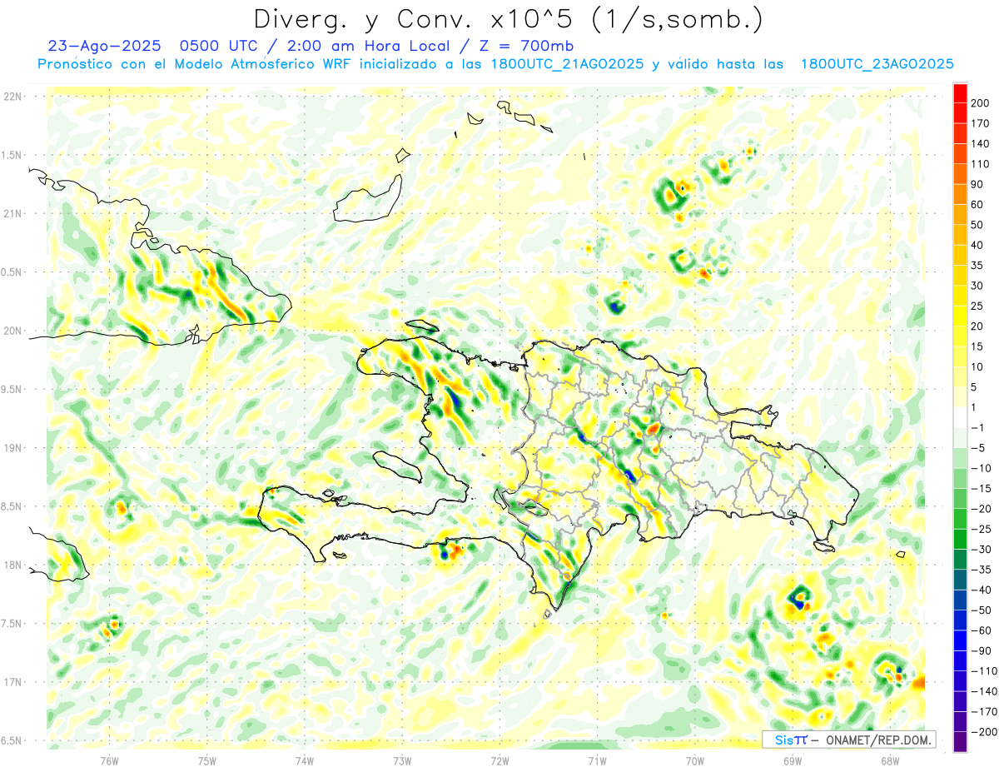
Task: Click color scale value '-10'
Action: click(x=982, y=468)
